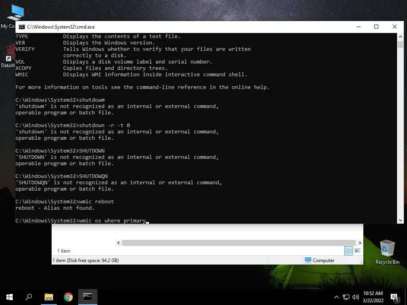Click the cmd vertical scrollbar thumb
The image size is (407, 305).
point(400,44)
